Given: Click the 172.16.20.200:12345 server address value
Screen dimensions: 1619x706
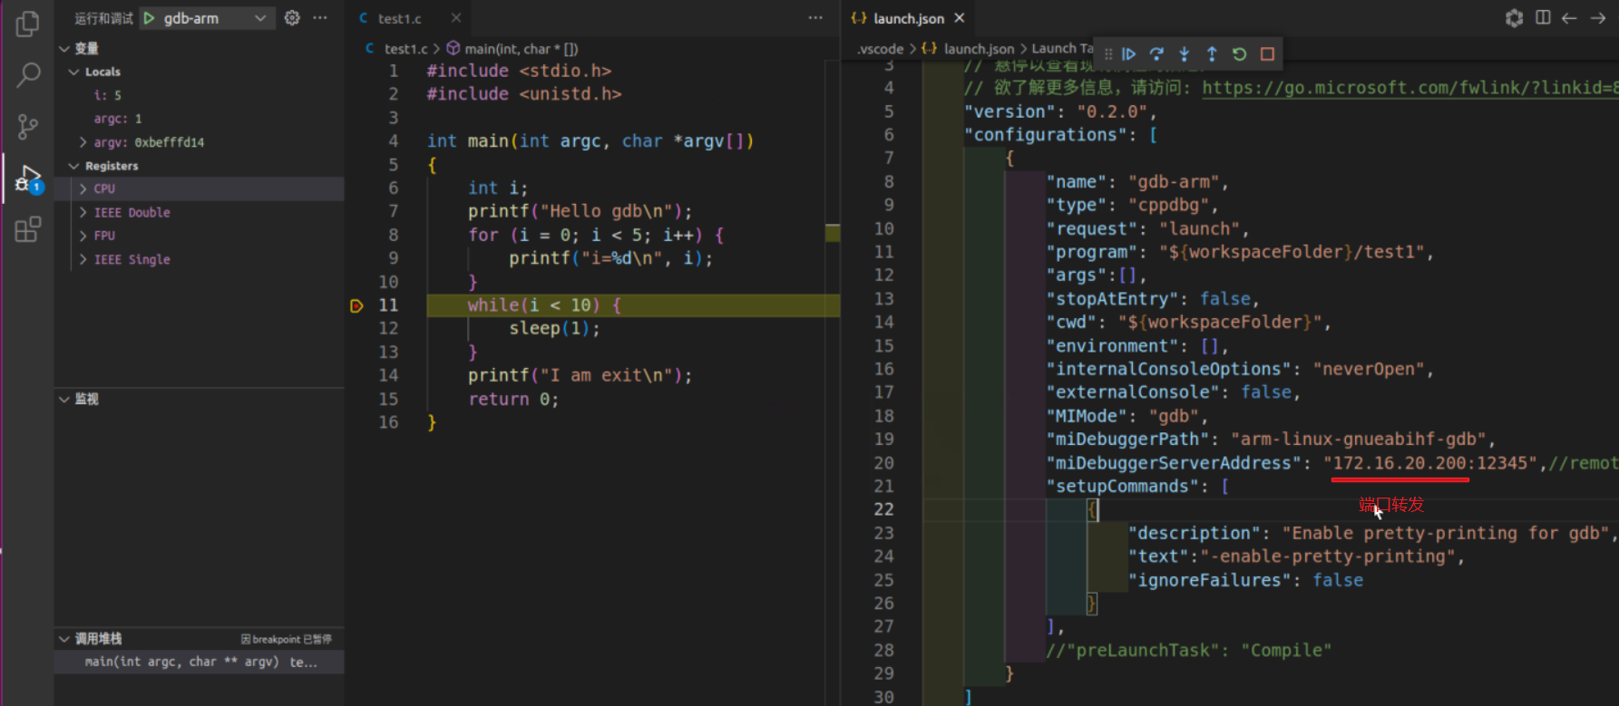Looking at the screenshot, I should [1430, 463].
